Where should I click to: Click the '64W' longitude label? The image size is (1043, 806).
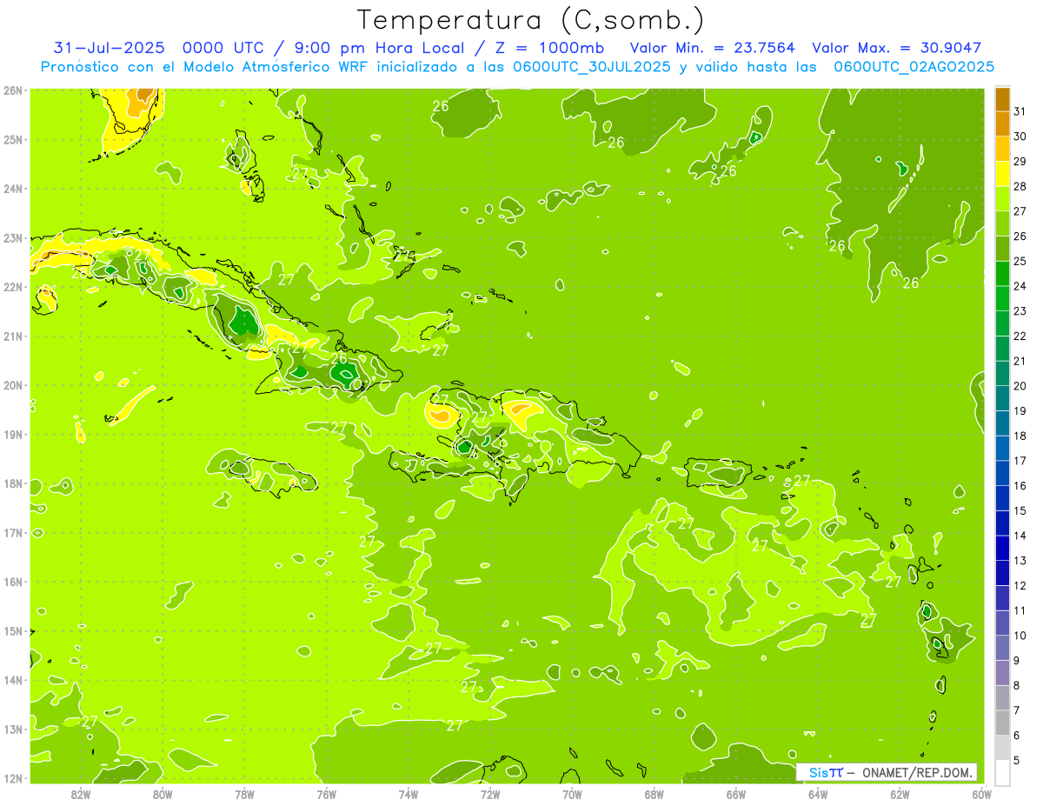[x=818, y=794]
